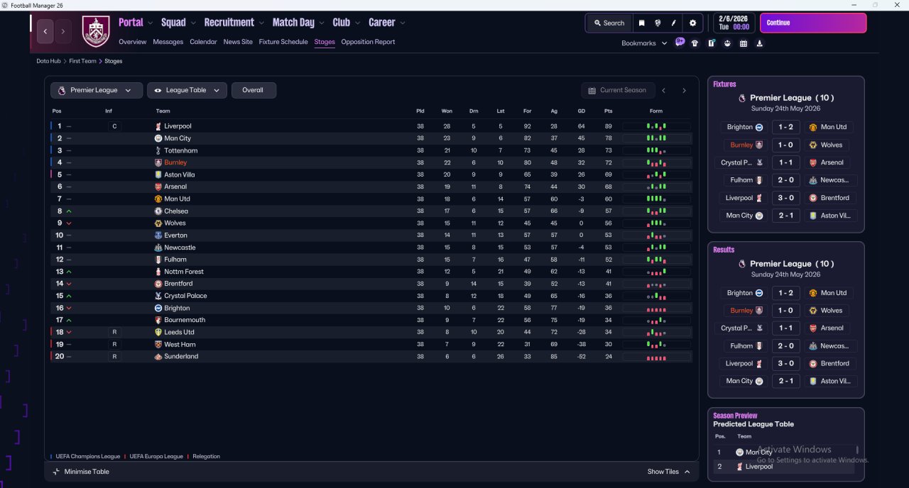
Task: Click the Aston Villa crest in the league table
Action: pyautogui.click(x=158, y=174)
